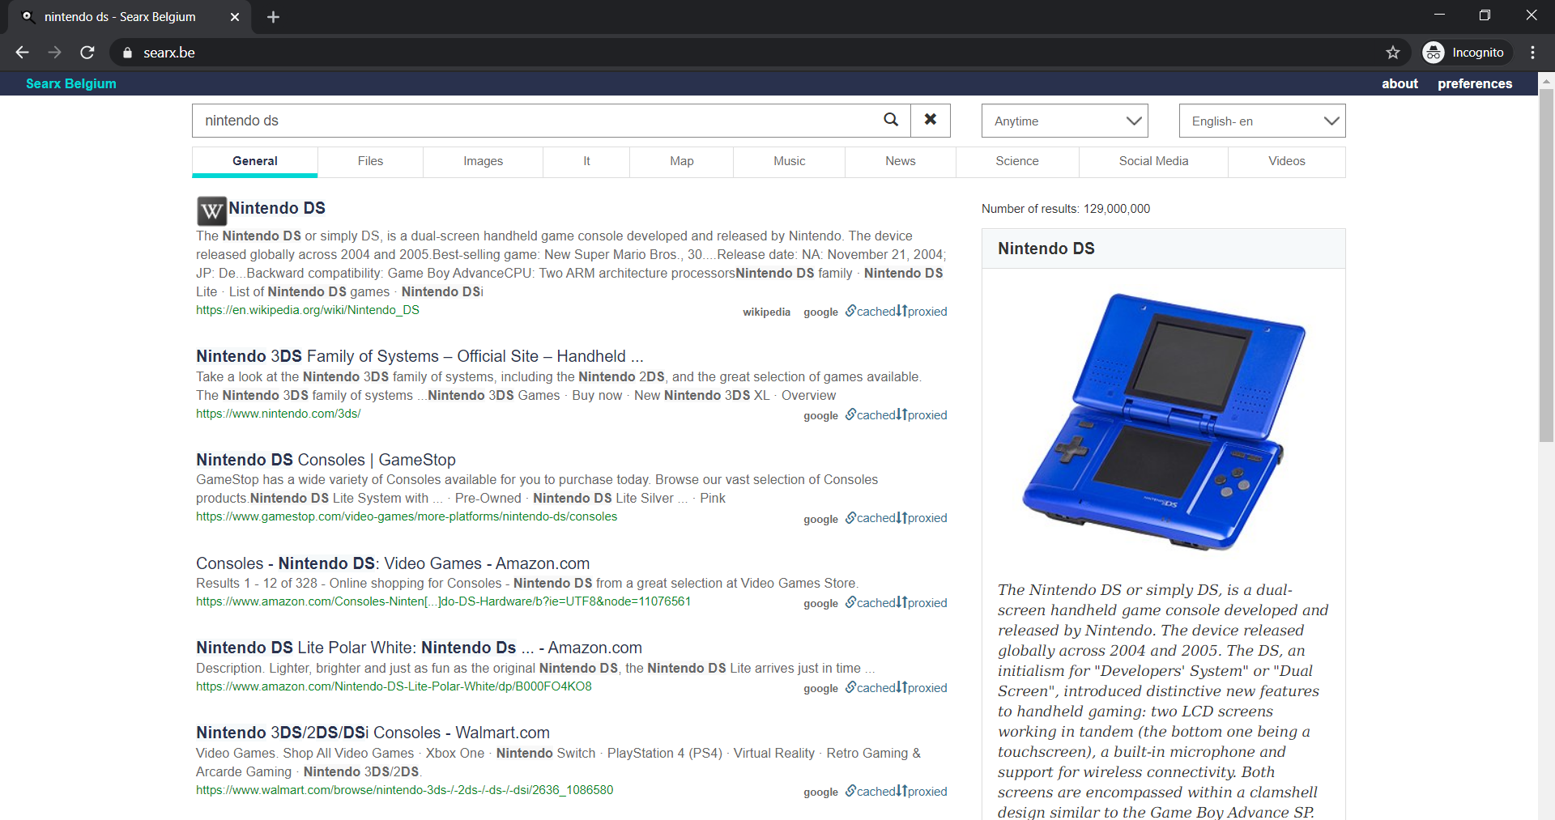
Task: Open the Nintendo DS Consoles GameStop result
Action: tap(326, 460)
